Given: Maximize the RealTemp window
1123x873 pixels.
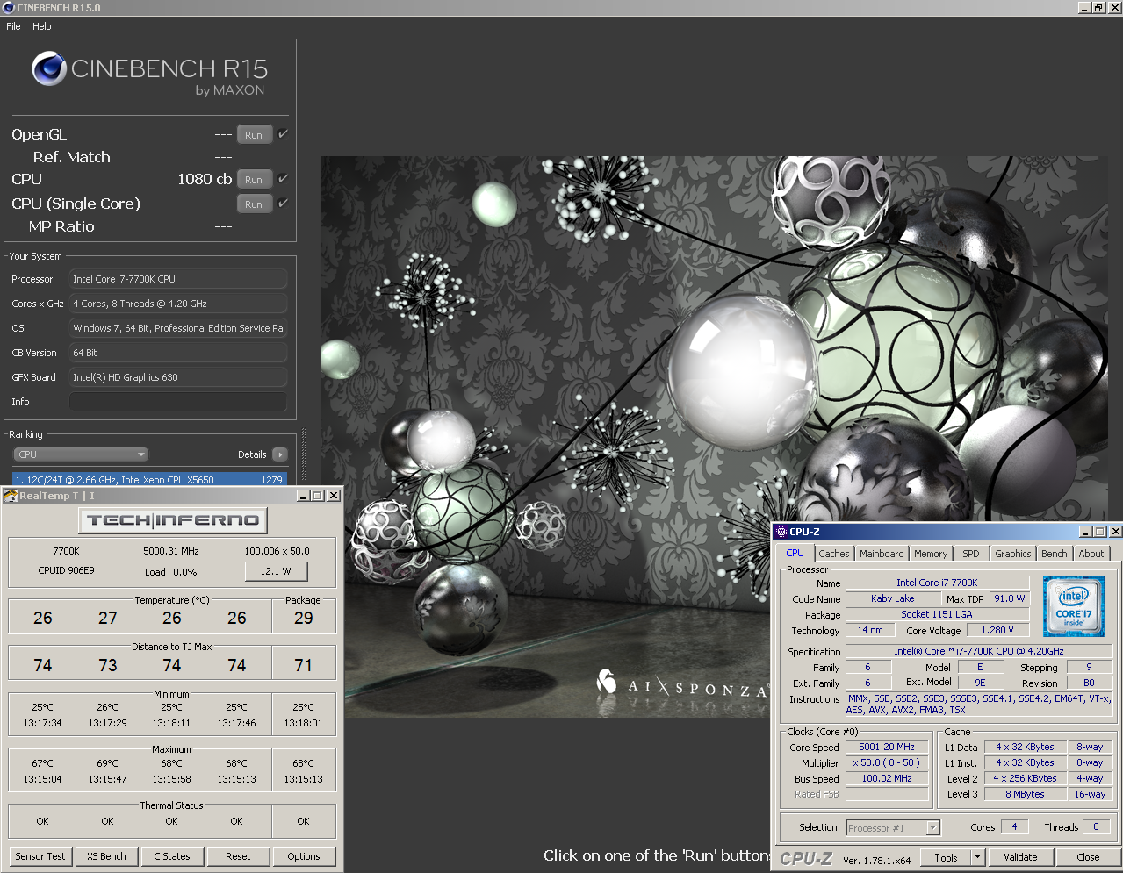Looking at the screenshot, I should pos(318,496).
